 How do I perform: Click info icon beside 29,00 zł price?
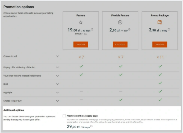pyautogui.click(x=91, y=126)
